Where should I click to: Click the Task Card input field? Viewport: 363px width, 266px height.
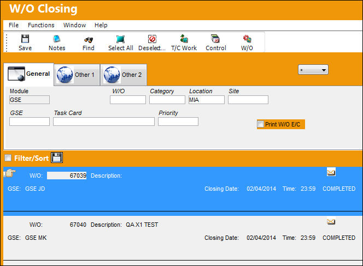[104, 122]
